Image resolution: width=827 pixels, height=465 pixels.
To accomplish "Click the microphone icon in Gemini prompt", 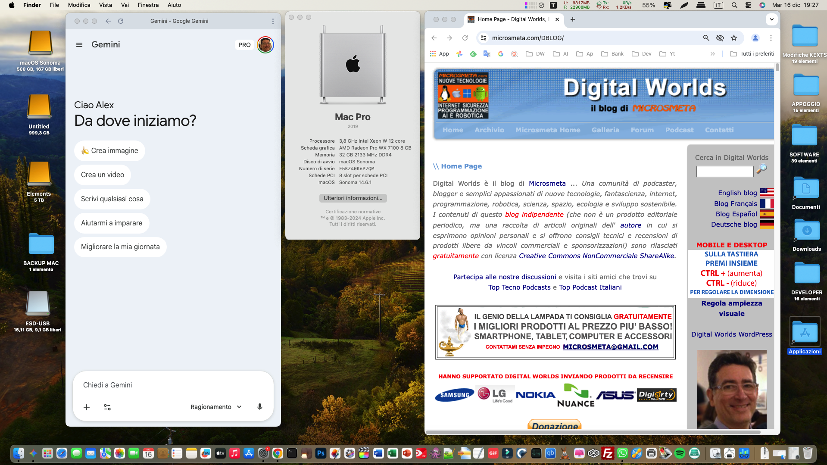I will click(x=259, y=407).
